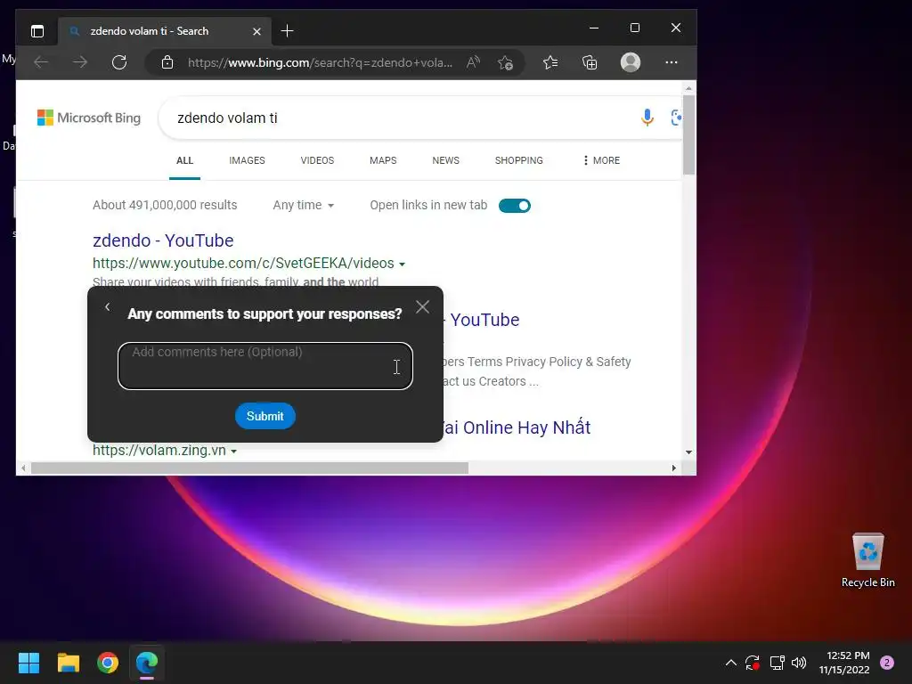Submit the feedback comments
Image resolution: width=912 pixels, height=684 pixels.
click(265, 416)
